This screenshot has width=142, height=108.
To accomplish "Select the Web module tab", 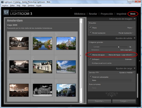I will click(133, 14).
